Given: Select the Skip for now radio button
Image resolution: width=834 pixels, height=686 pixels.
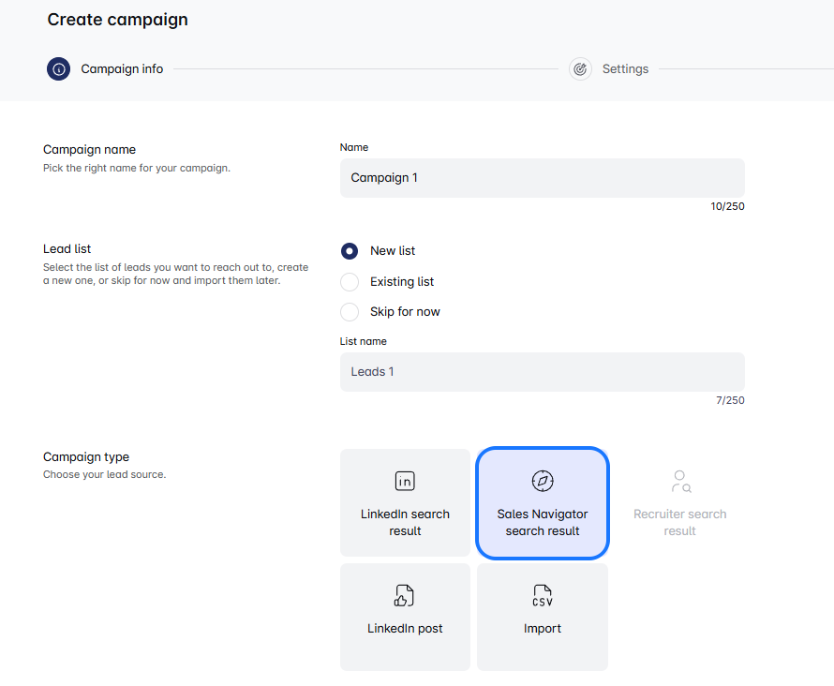Looking at the screenshot, I should [350, 311].
